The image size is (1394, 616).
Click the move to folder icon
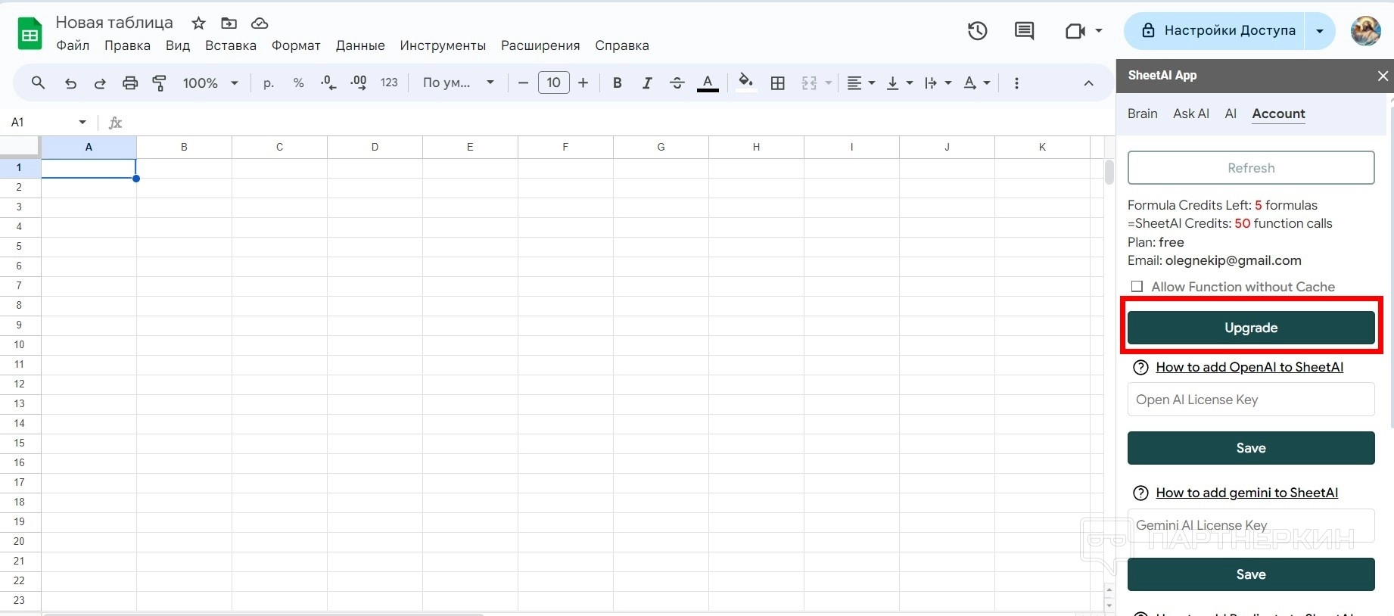pyautogui.click(x=229, y=23)
